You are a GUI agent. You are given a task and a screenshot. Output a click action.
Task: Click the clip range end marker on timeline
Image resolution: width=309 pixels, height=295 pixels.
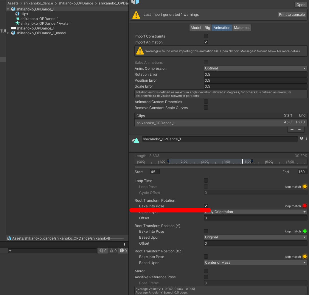tap(252, 161)
